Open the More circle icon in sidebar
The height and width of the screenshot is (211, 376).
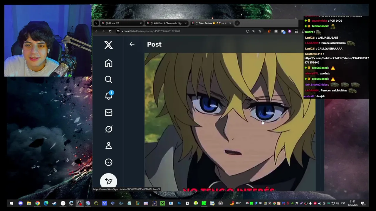coord(108,162)
